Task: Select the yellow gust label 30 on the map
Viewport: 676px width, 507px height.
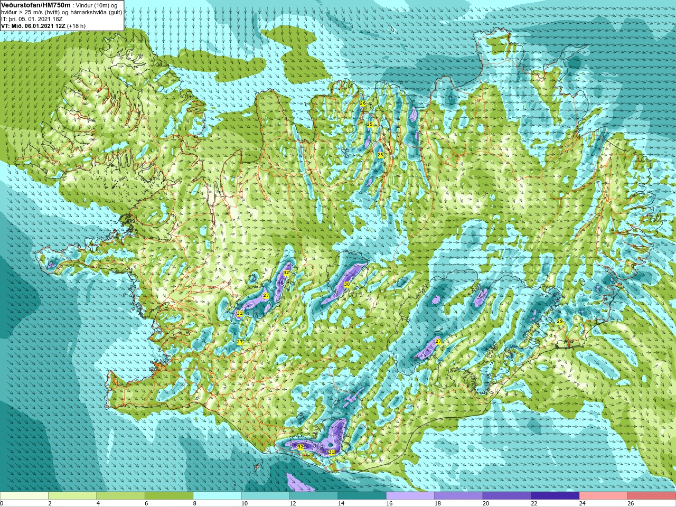Action: 347,284
